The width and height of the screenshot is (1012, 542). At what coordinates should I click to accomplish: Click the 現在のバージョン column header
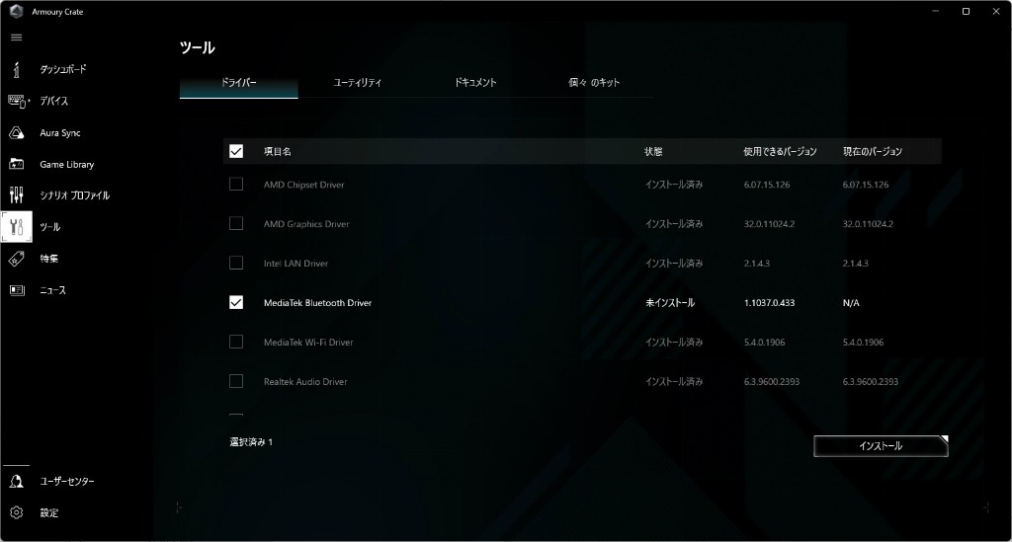click(x=873, y=151)
